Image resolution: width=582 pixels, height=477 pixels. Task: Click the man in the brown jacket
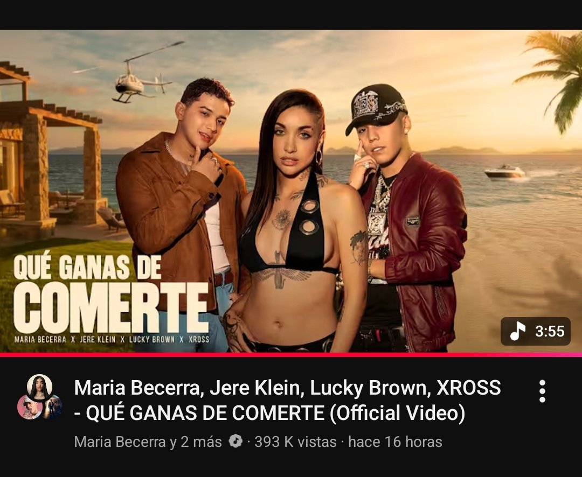coord(182,208)
